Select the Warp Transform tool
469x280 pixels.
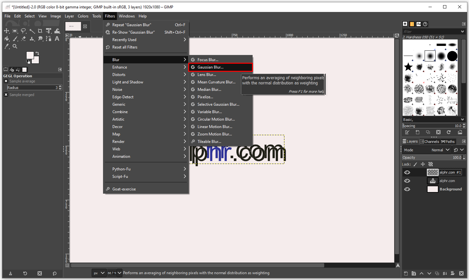click(57, 31)
